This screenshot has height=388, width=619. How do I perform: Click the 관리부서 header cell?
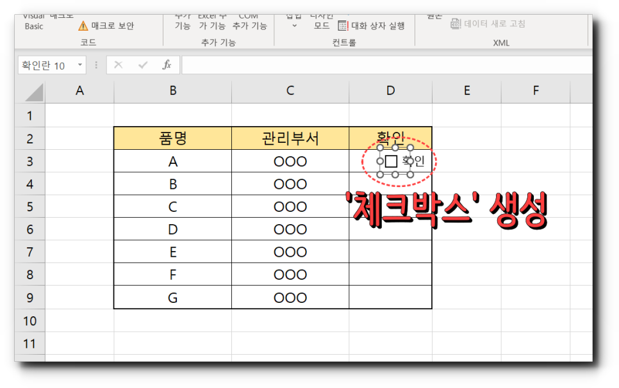pyautogui.click(x=290, y=138)
